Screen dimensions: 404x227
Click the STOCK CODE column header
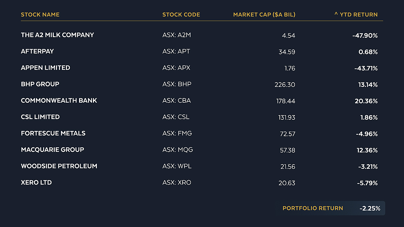[181, 14]
